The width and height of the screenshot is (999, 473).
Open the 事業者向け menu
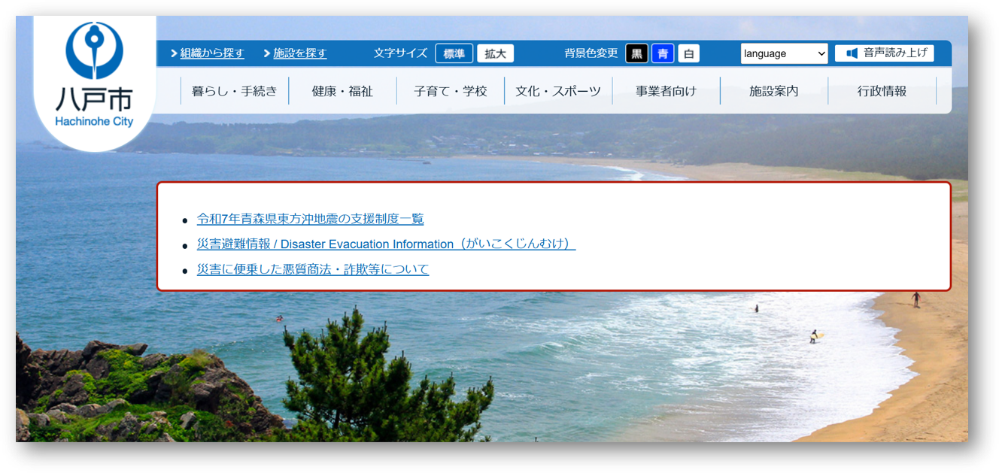(666, 91)
